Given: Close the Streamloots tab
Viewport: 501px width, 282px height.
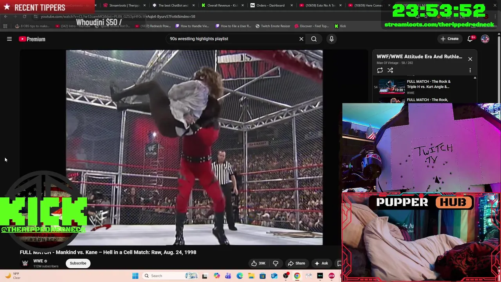Looking at the screenshot, I should pyautogui.click(x=144, y=5).
